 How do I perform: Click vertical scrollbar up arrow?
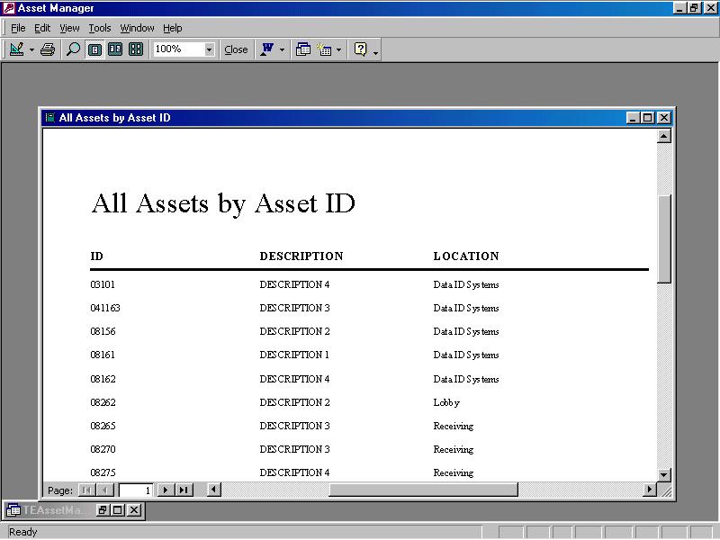pyautogui.click(x=664, y=136)
